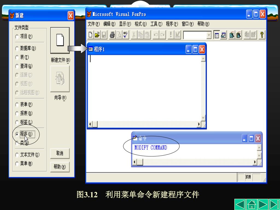Click the Print Preview toolbar icon
This screenshot has width=280, height=210.
click(x=119, y=35)
